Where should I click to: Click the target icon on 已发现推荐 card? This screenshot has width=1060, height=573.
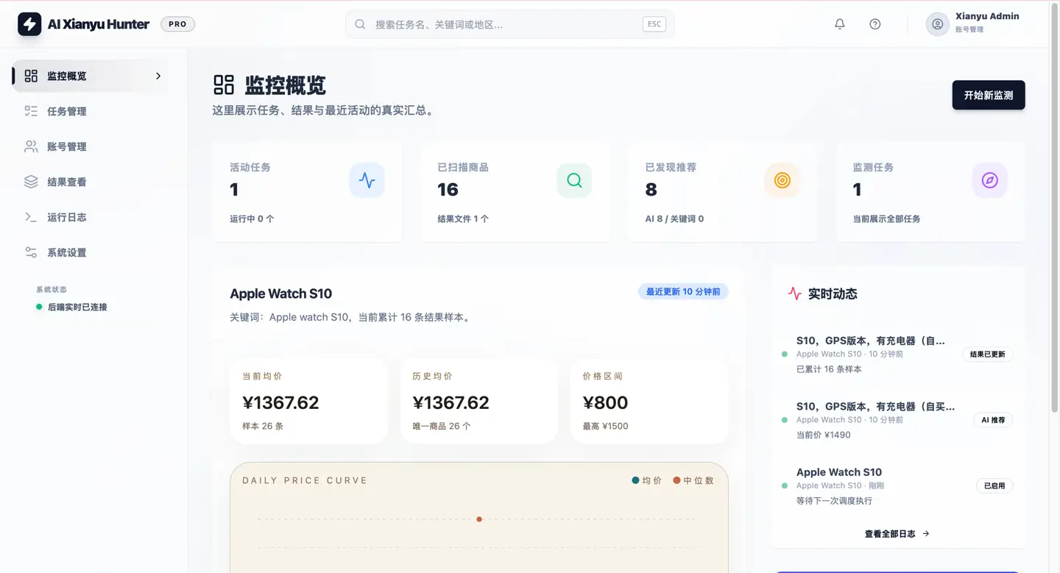pyautogui.click(x=782, y=179)
